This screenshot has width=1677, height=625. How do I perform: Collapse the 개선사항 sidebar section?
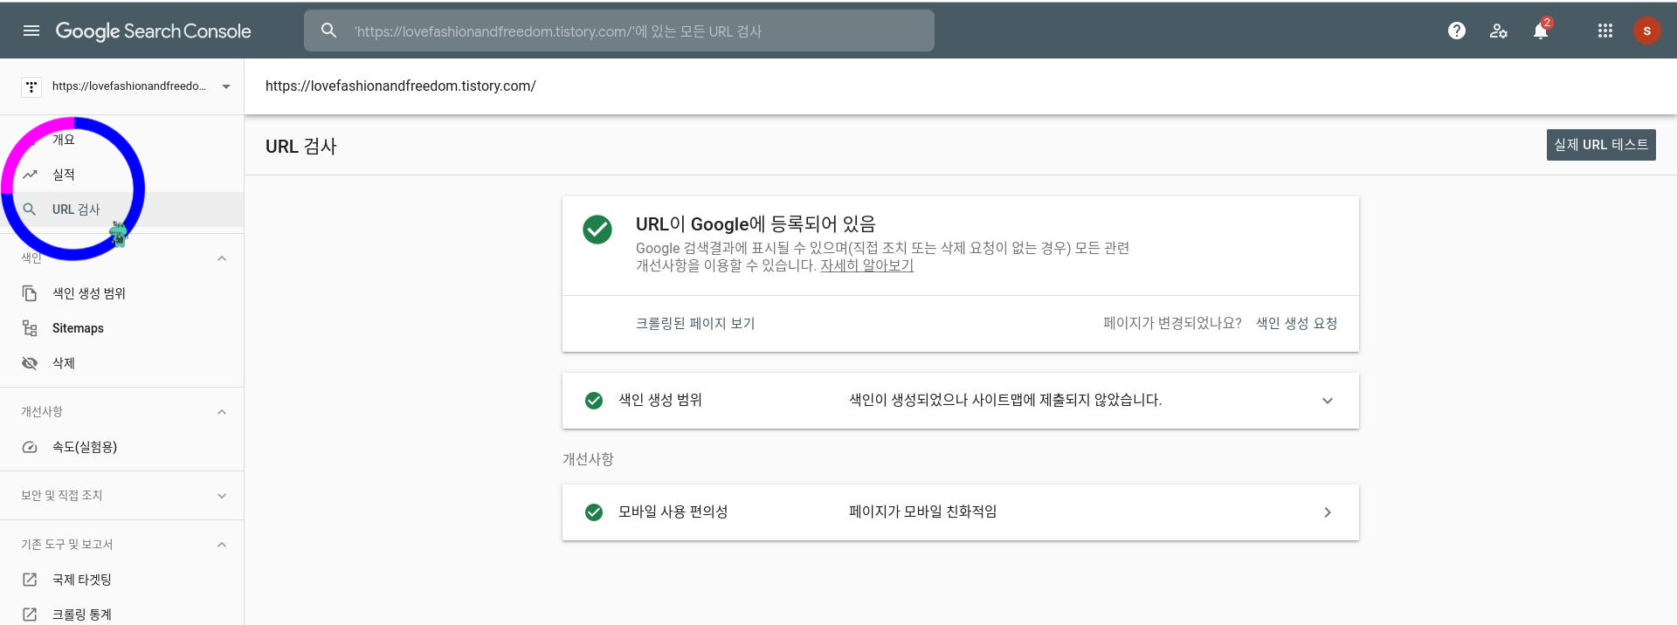[222, 412]
